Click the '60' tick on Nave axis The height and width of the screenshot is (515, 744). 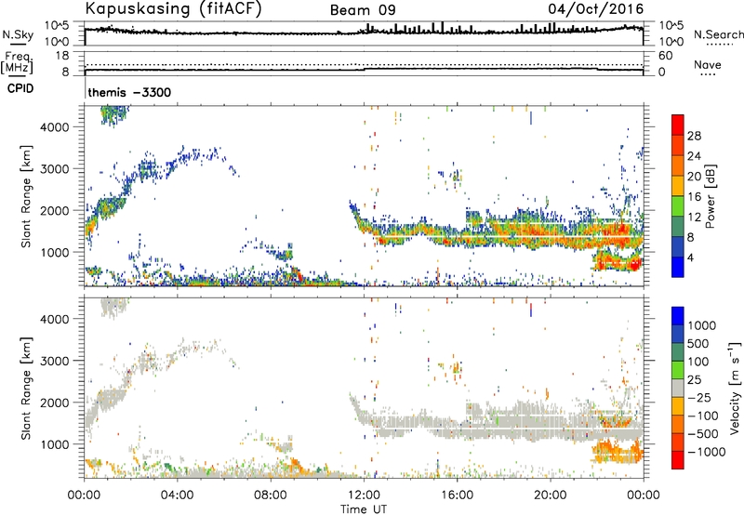click(665, 56)
